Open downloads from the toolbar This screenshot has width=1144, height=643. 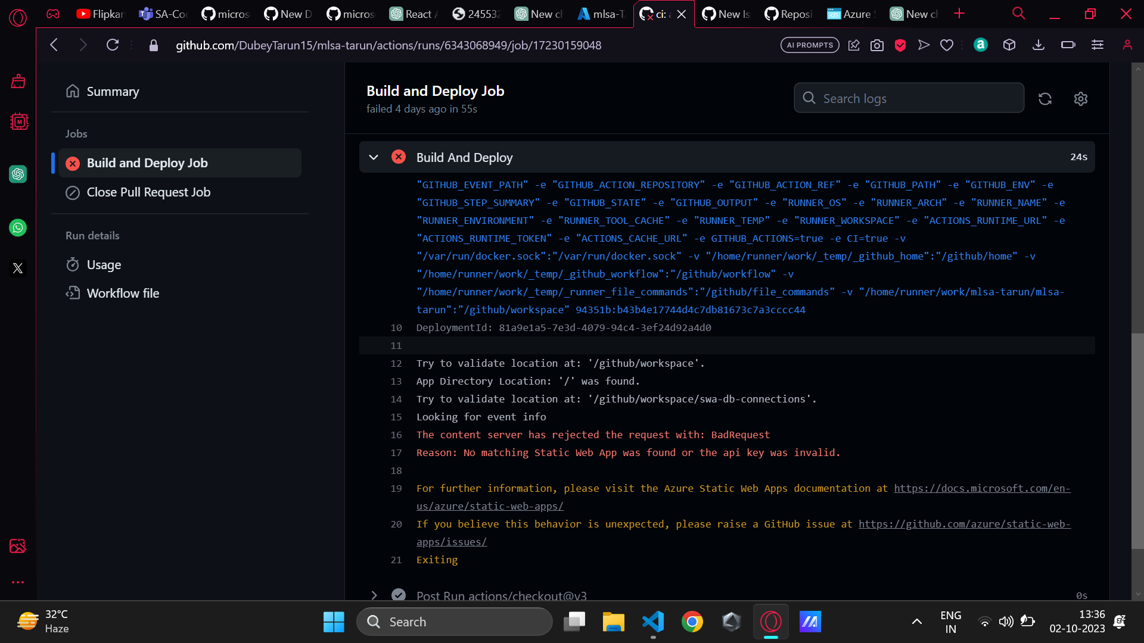(x=1039, y=45)
